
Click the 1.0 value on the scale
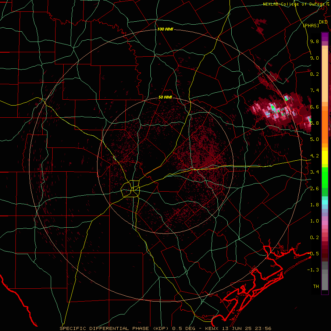(314, 221)
